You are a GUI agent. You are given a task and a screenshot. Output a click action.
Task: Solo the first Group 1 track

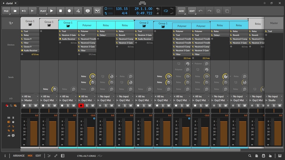pos(30,105)
